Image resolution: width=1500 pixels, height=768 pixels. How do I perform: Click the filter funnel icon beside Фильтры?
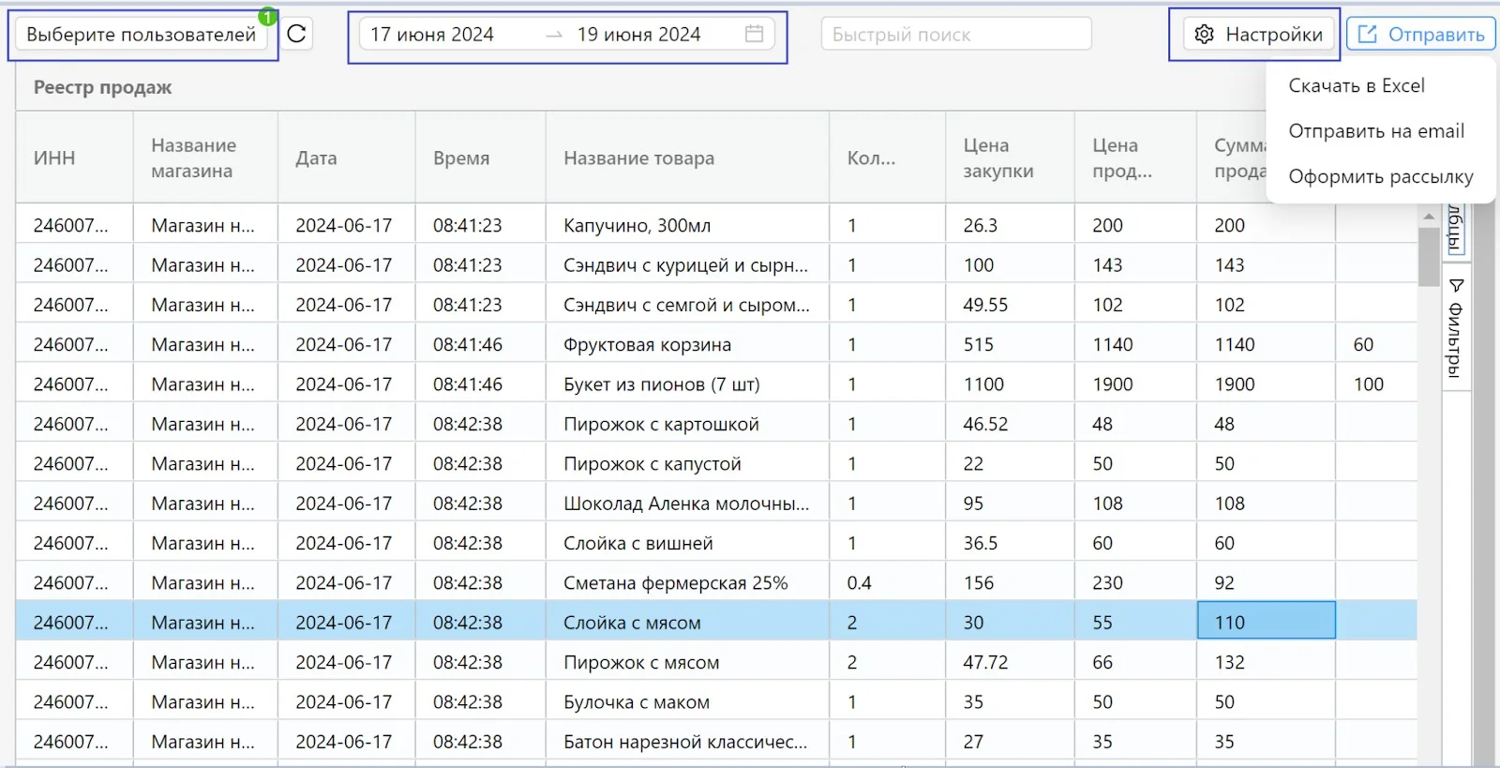(x=1456, y=285)
